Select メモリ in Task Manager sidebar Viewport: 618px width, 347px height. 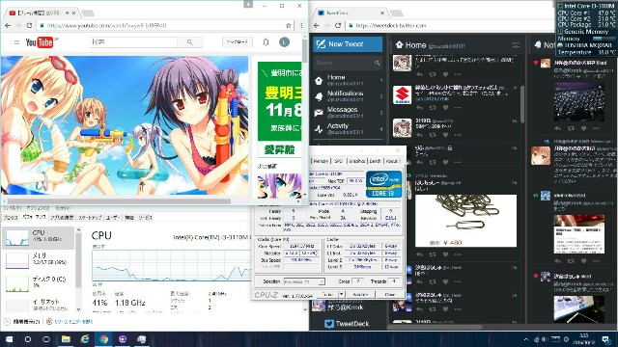(38, 259)
